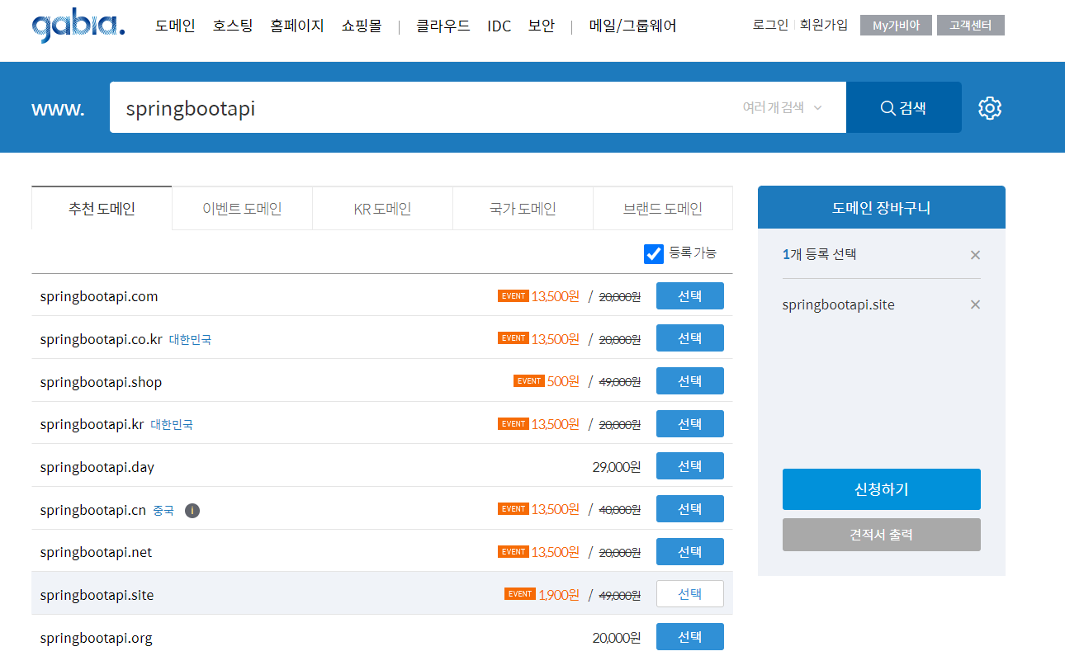The width and height of the screenshot is (1065, 656).
Task: Switch to the KR 도메인 tab
Action: coord(382,209)
